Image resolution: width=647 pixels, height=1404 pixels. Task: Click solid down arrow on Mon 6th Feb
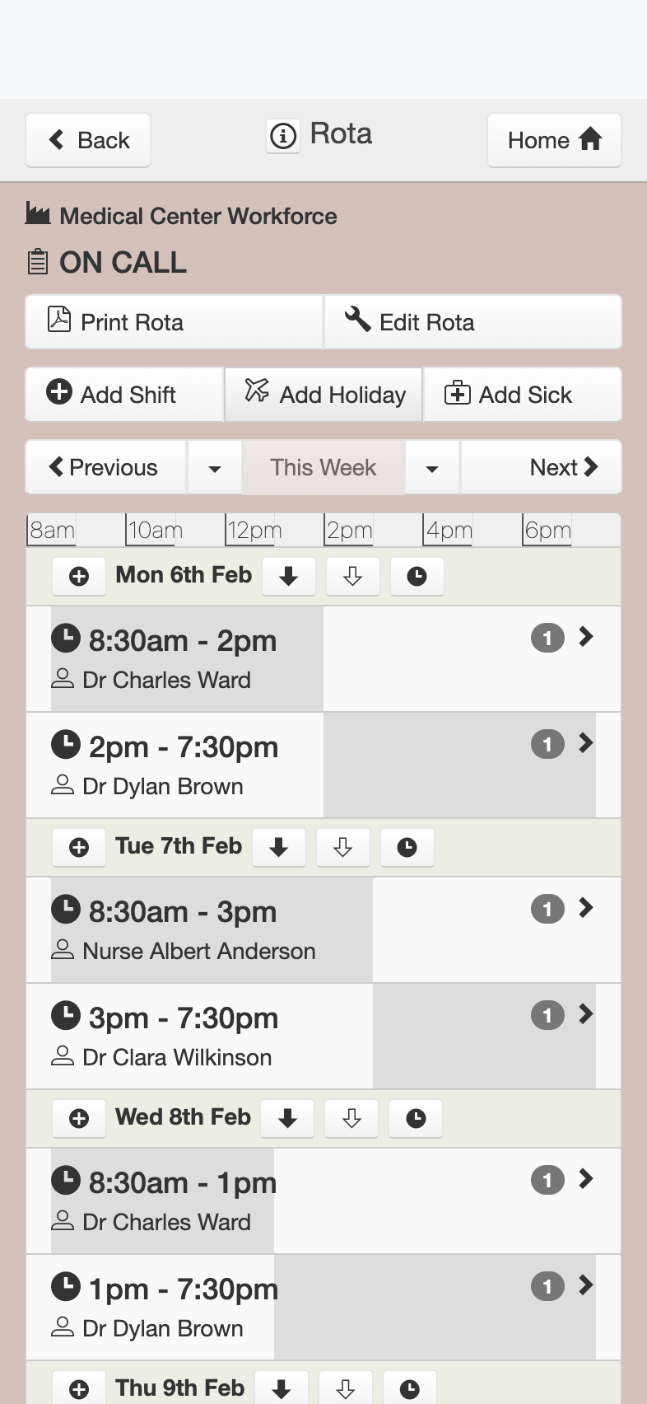click(288, 576)
